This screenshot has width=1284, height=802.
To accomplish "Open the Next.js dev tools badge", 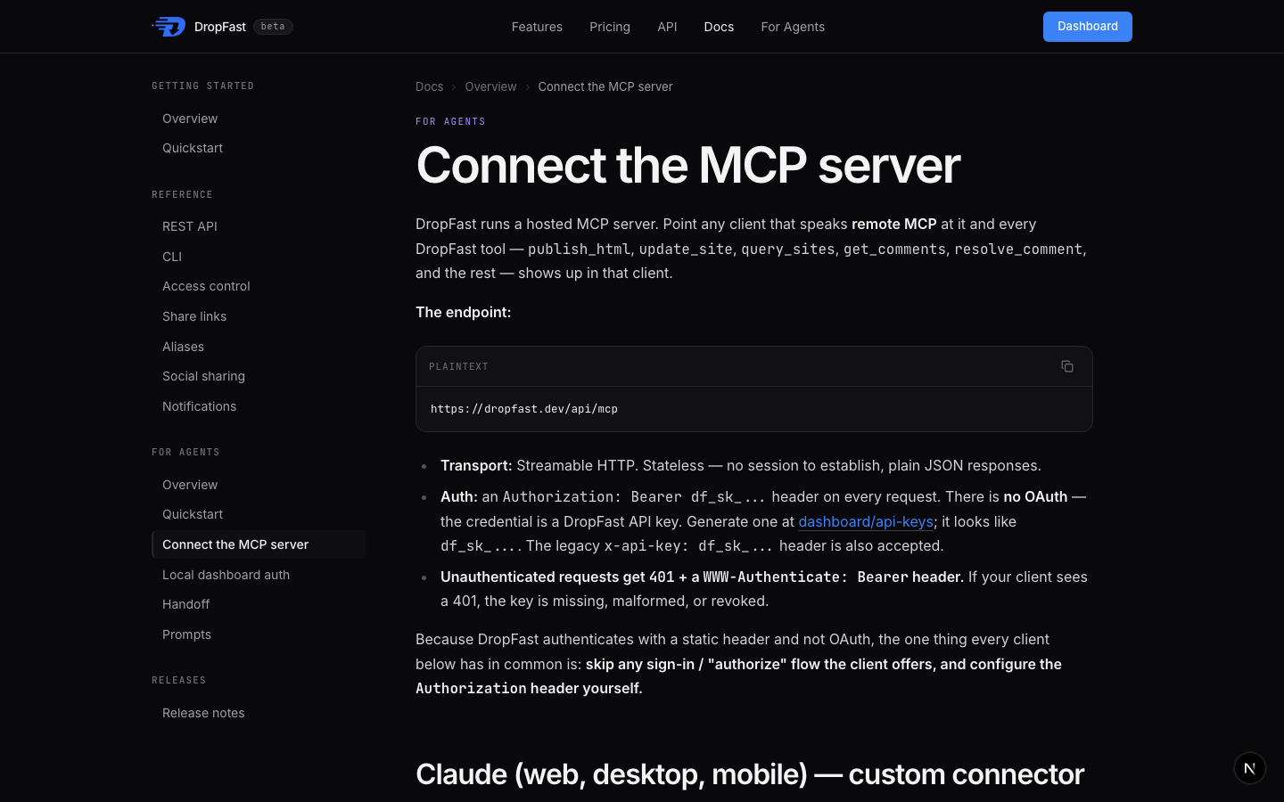I will point(1250,768).
